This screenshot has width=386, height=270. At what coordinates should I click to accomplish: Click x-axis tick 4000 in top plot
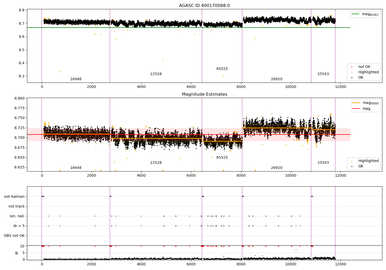(x=141, y=87)
